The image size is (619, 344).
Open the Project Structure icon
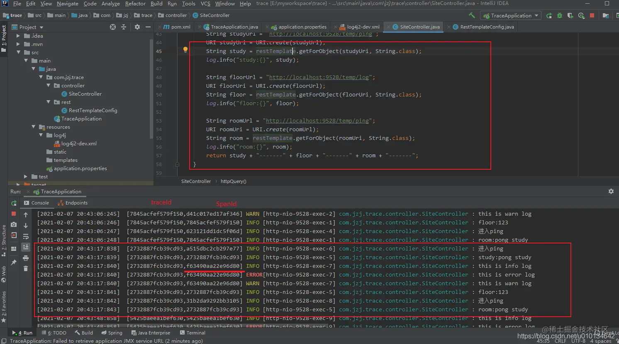(606, 15)
